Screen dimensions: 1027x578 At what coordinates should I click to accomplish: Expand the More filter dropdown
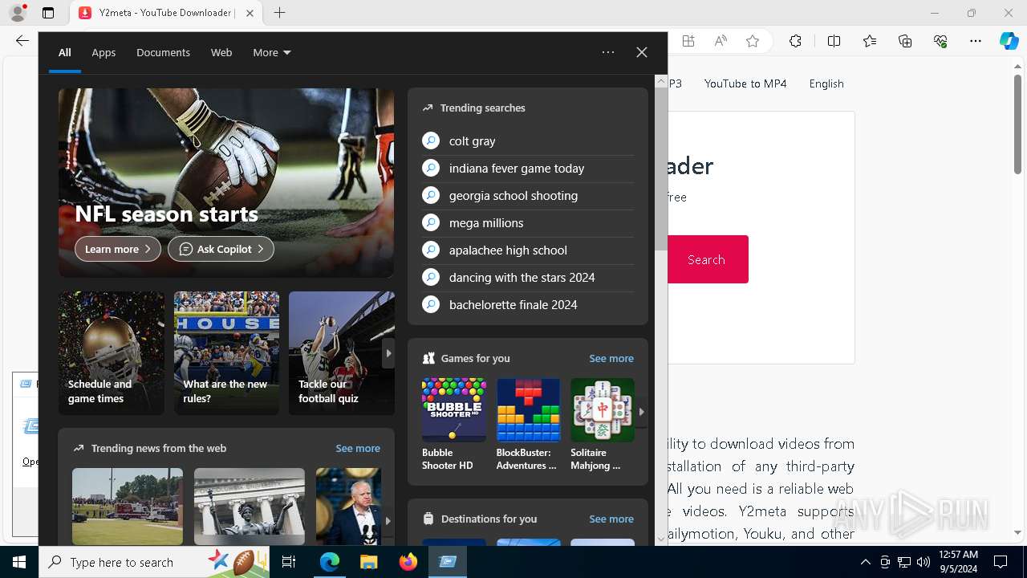[272, 52]
